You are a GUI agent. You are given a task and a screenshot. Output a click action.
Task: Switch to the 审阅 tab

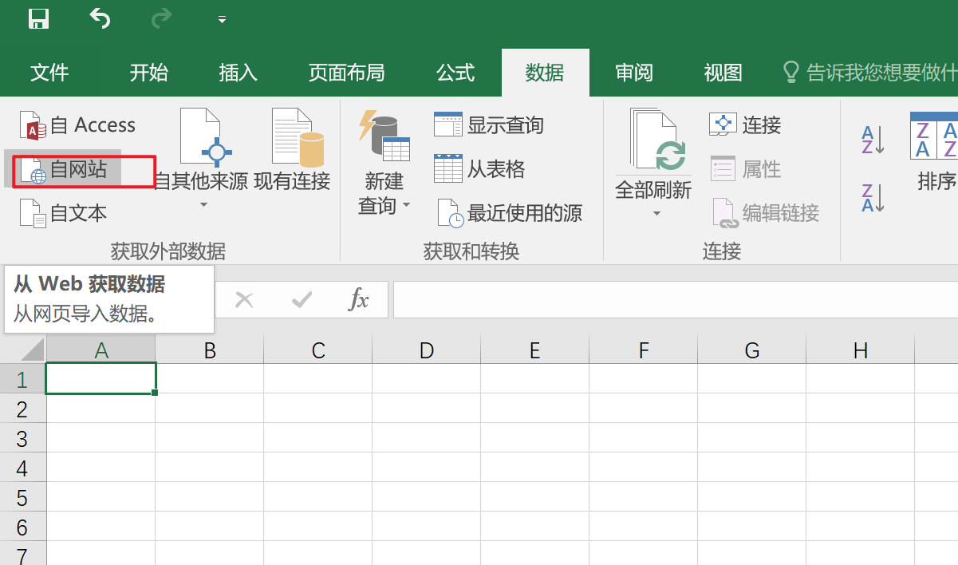coord(634,73)
